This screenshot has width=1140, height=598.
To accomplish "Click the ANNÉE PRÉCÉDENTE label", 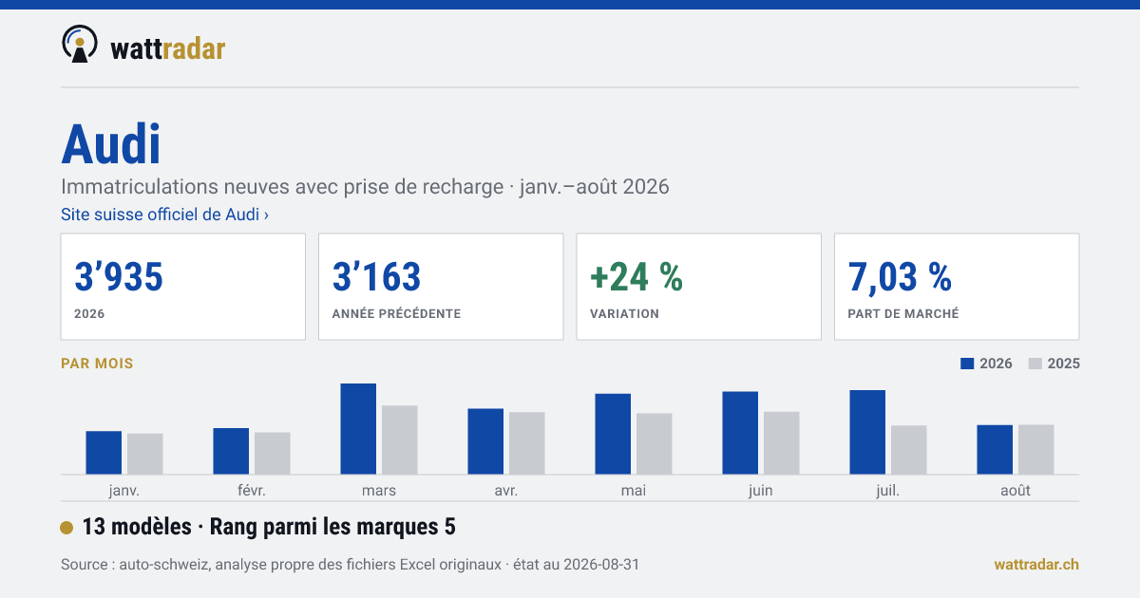I will pyautogui.click(x=396, y=314).
